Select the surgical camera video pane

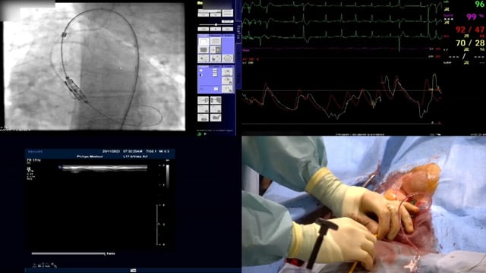364,205
